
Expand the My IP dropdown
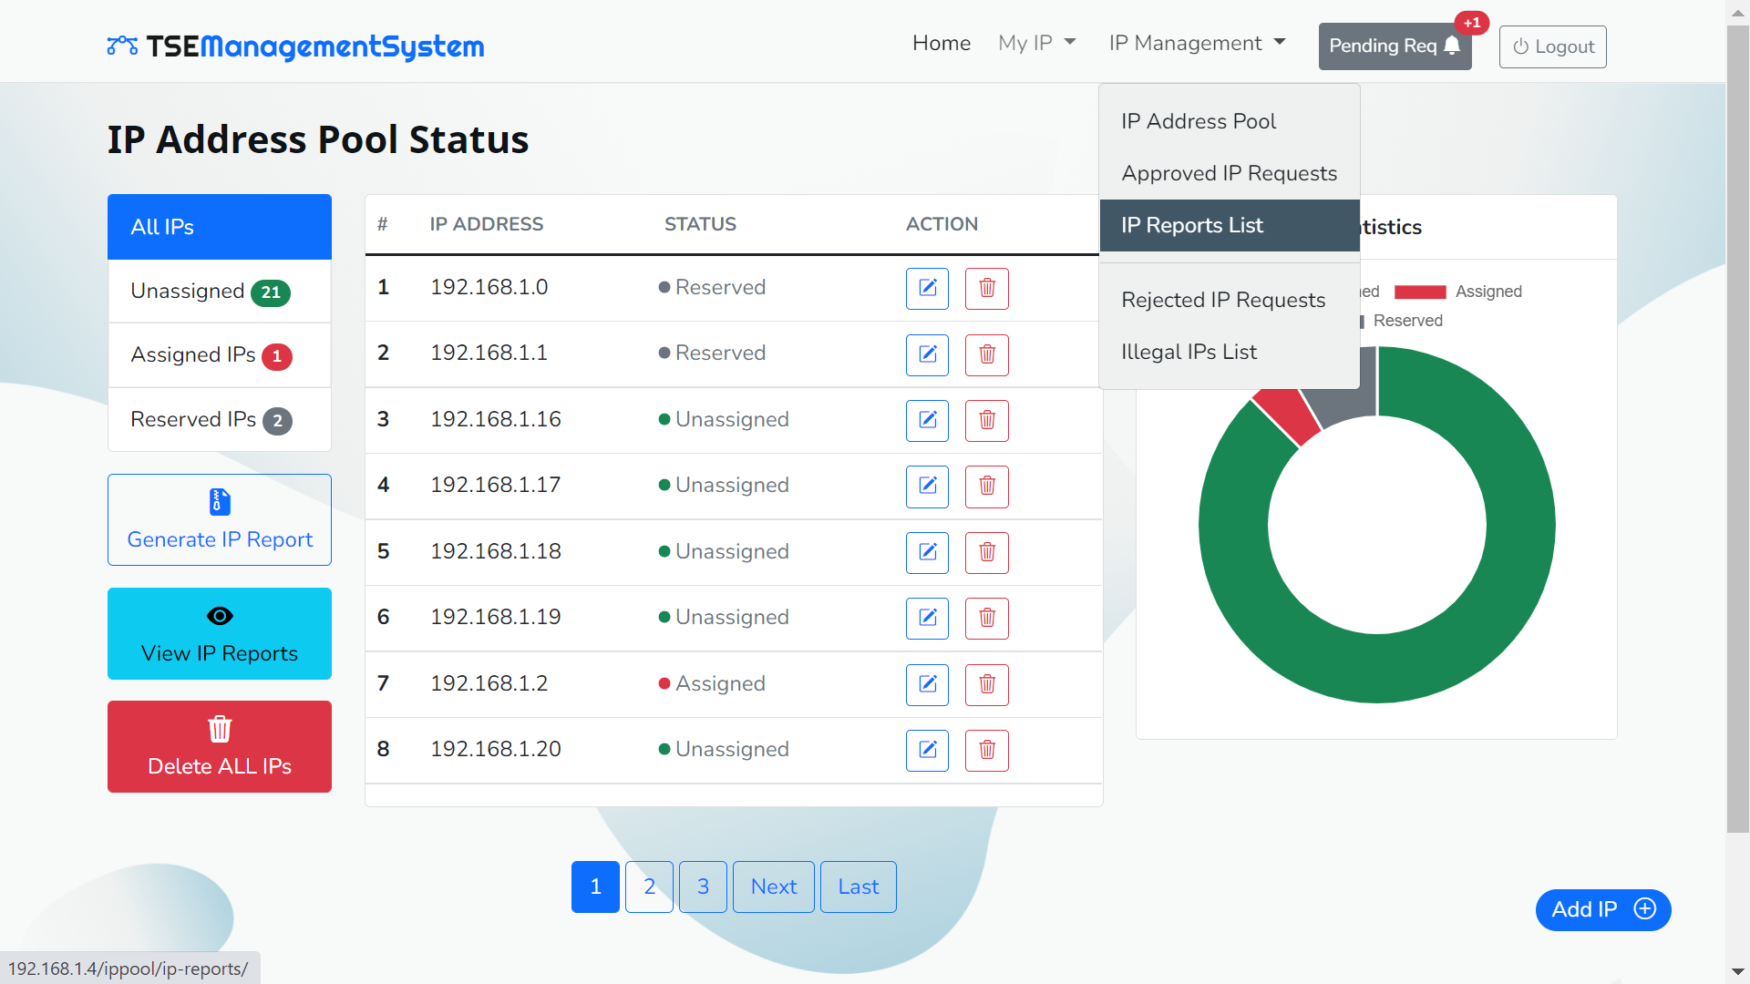(1036, 43)
